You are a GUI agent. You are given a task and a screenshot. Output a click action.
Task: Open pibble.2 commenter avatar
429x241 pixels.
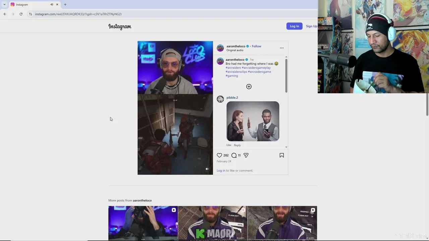click(220, 99)
